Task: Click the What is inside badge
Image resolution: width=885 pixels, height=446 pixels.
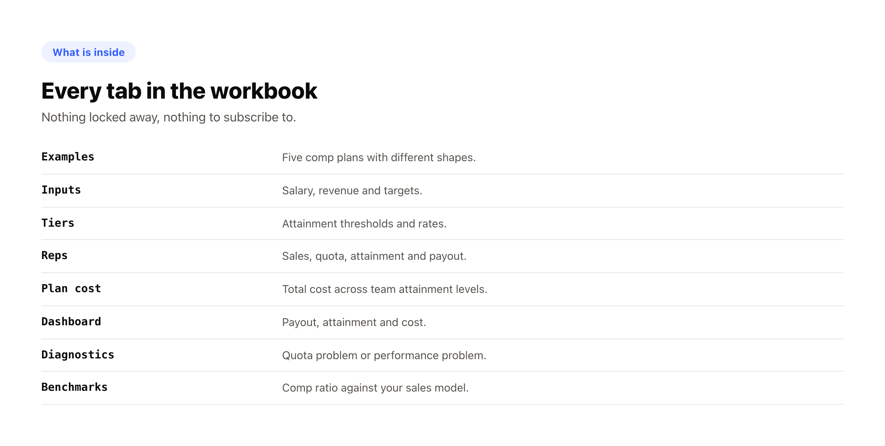Action: (x=88, y=52)
